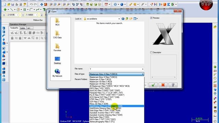The height and width of the screenshot is (123, 219).
Task: Toggle the Preview checkbox
Action: coord(151,18)
